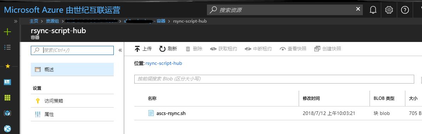Click the 刷新 refresh button
This screenshot has width=422, height=134.
(x=168, y=49)
